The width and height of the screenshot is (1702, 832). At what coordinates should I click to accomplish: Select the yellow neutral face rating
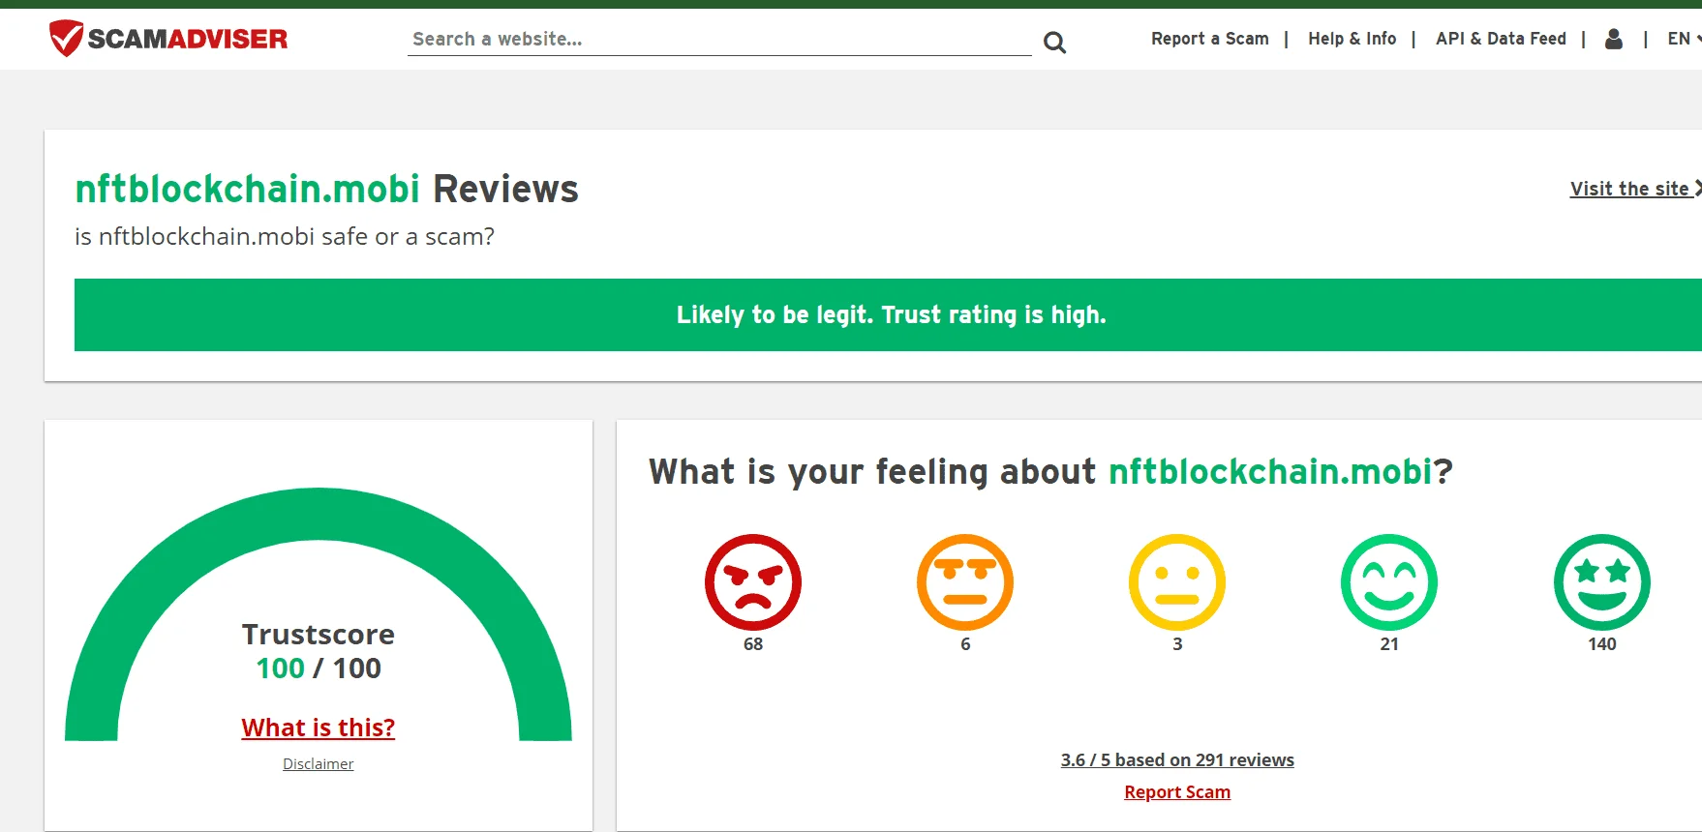(x=1177, y=582)
